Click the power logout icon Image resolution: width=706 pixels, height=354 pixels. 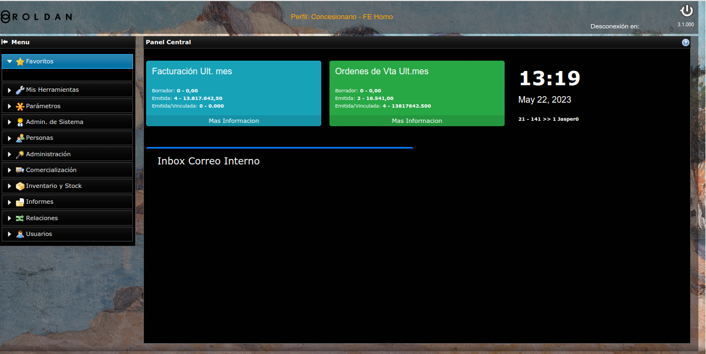(x=686, y=11)
